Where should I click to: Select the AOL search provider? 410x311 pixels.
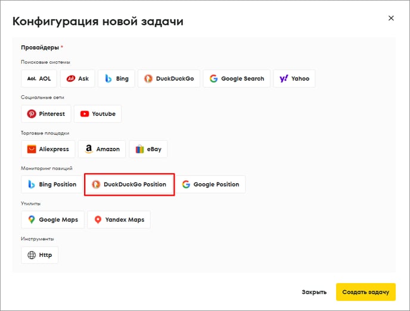point(39,78)
